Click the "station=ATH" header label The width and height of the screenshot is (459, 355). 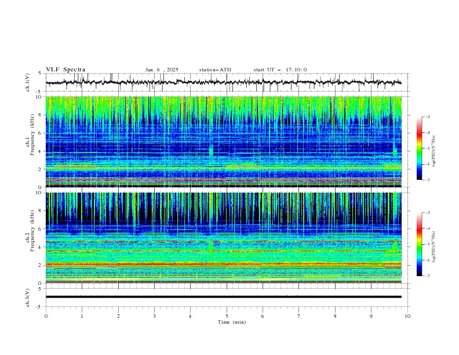pos(215,70)
